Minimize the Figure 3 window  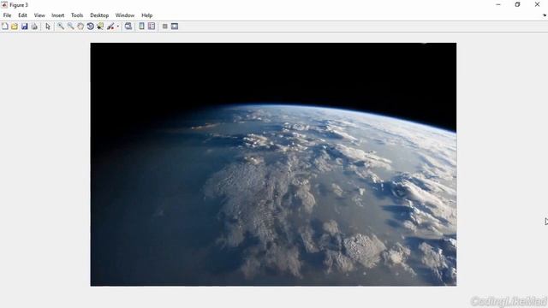tap(498, 4)
